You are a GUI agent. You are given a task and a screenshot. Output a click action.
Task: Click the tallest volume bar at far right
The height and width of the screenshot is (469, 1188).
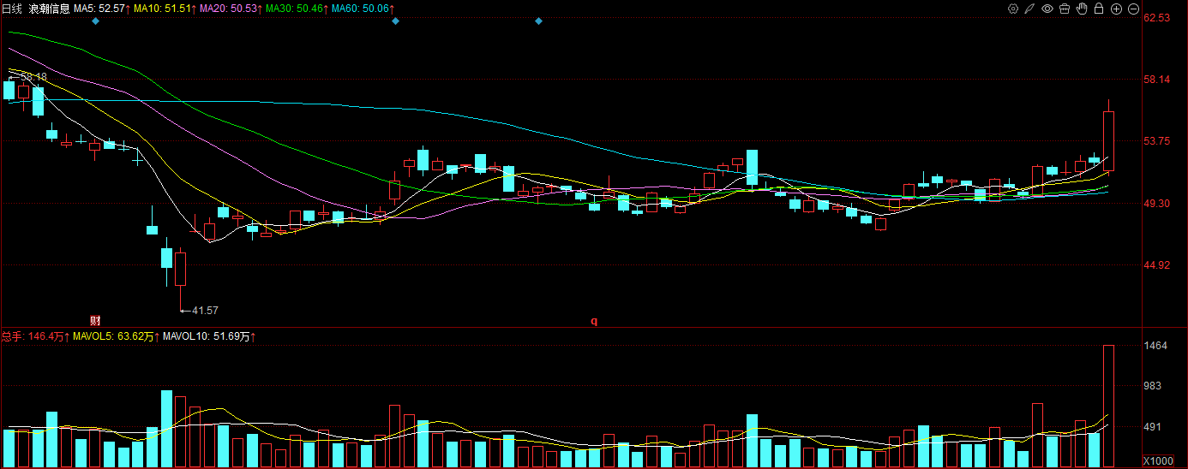1108,407
